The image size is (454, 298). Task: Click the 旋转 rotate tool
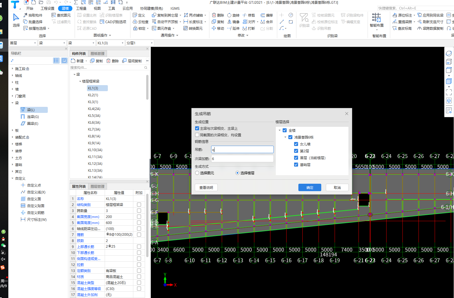pyautogui.click(x=233, y=15)
